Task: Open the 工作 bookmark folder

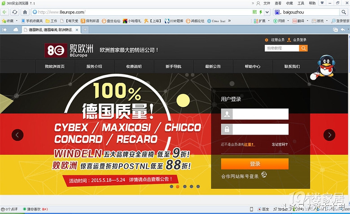Action: 51,21
